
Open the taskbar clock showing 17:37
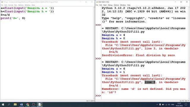click(179, 104)
